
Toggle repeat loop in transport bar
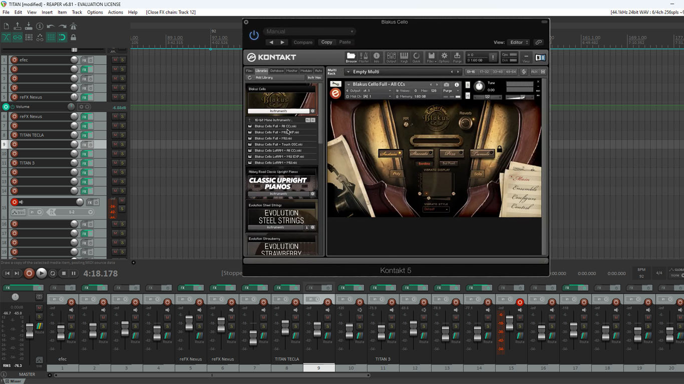click(53, 273)
